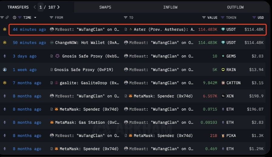The image size is (272, 157).
Task: Click the $1.29K USD cell
Action: click(x=256, y=149)
